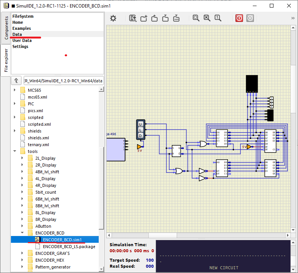Expand the ENCODER_HEX folder
This screenshot has width=298, height=273.
[23, 260]
